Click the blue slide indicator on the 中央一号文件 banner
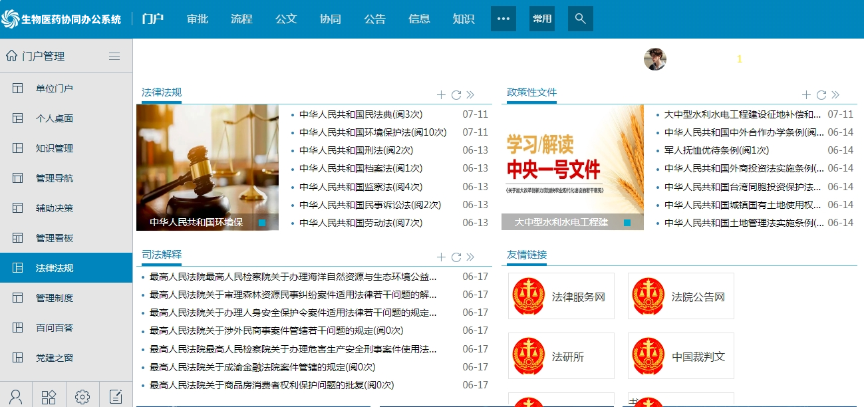The width and height of the screenshot is (864, 407). (x=627, y=223)
